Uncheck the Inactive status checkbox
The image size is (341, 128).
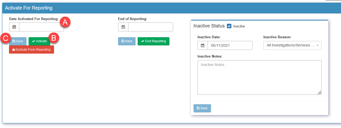229,26
